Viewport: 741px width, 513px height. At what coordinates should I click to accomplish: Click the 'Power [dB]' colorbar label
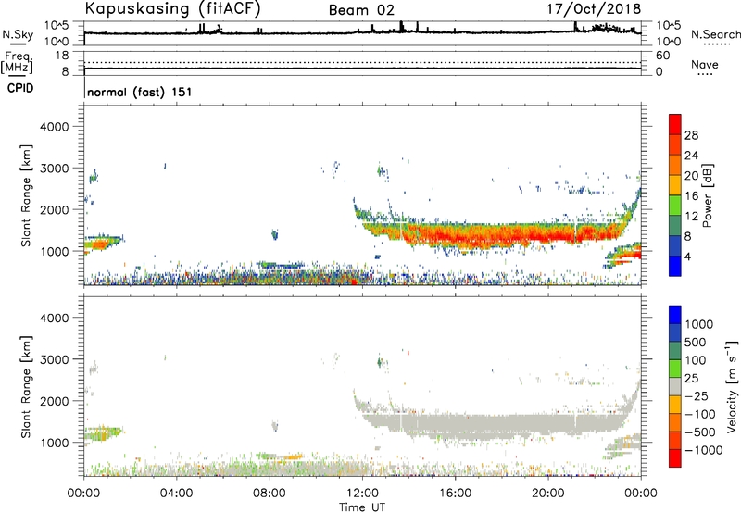pos(708,195)
